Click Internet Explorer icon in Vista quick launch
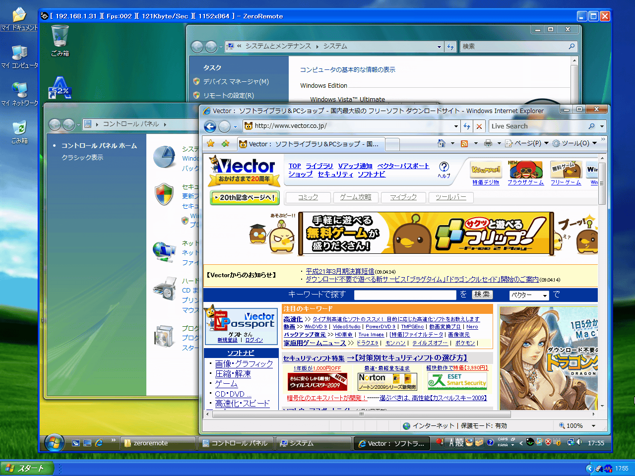 click(x=99, y=443)
